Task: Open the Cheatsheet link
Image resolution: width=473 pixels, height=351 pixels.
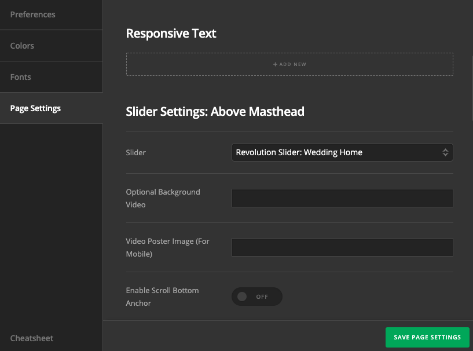Action: coord(32,338)
